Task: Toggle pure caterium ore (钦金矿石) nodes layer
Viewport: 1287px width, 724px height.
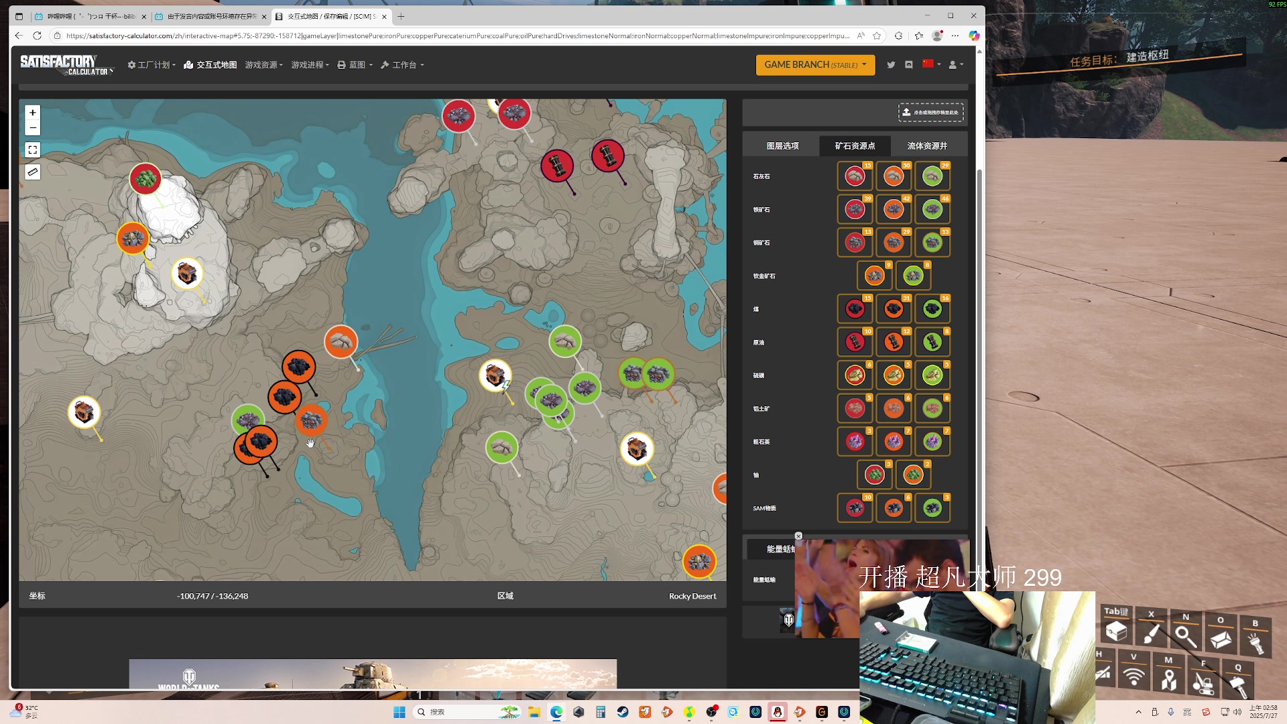Action: 913,276
